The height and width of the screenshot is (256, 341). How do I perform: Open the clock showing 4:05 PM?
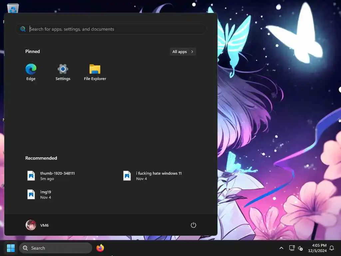point(317,248)
